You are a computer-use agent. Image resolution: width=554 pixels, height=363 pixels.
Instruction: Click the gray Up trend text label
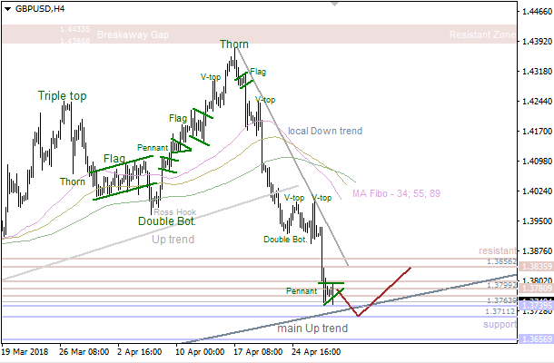(173, 240)
